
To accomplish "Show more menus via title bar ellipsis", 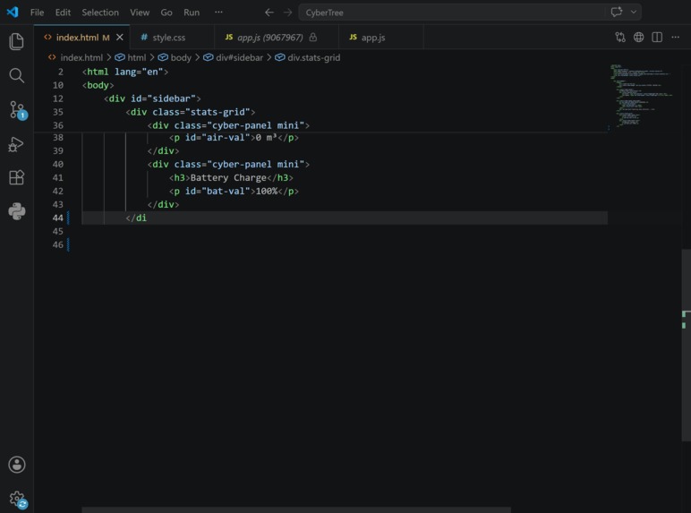I will (218, 13).
